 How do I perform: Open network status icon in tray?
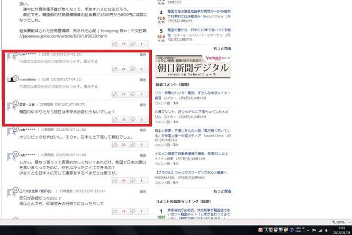(x=320, y=230)
